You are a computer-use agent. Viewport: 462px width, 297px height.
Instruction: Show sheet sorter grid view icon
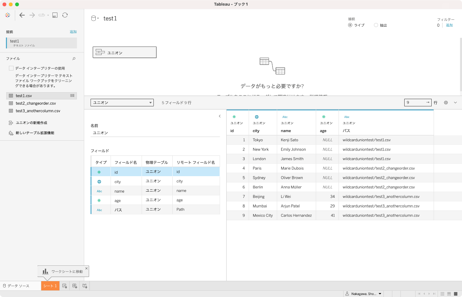(x=443, y=294)
